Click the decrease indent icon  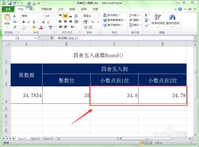pyautogui.click(x=60, y=27)
